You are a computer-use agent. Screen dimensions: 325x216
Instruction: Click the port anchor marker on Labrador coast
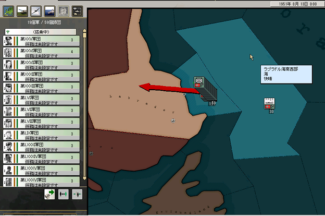point(184,94)
